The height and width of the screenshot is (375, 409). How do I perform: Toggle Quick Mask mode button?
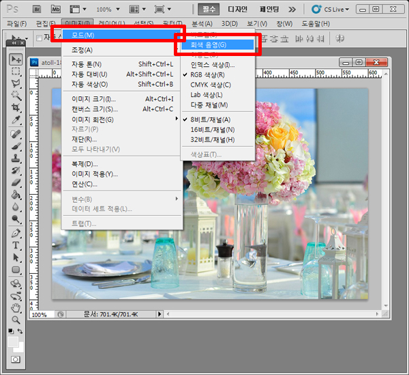tap(16, 359)
